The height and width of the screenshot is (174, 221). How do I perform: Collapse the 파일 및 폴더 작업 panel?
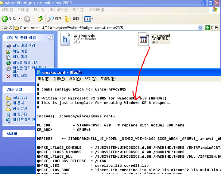(50, 37)
